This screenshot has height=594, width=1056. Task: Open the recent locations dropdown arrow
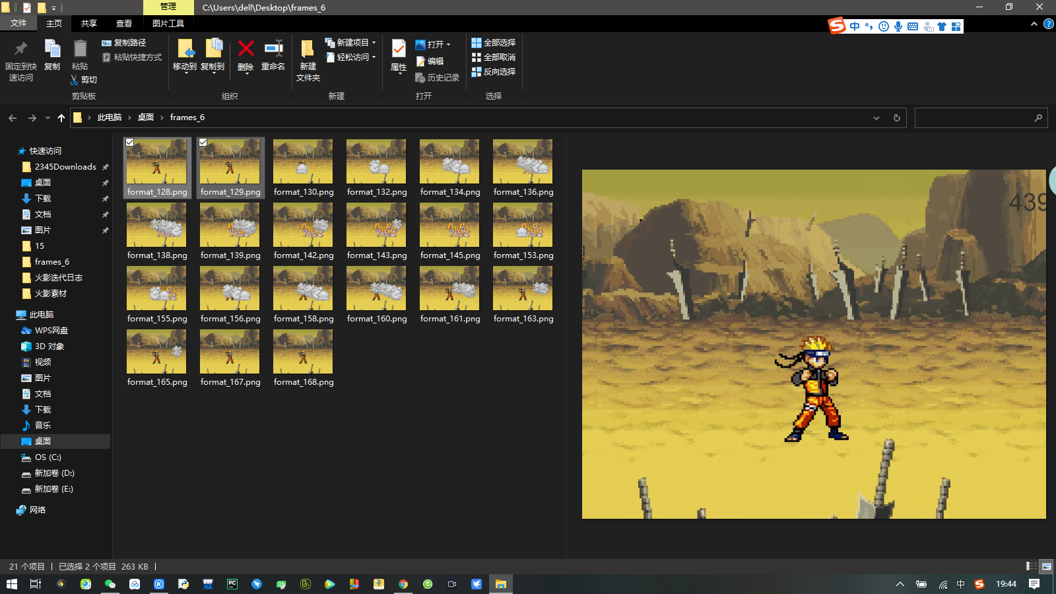click(48, 118)
